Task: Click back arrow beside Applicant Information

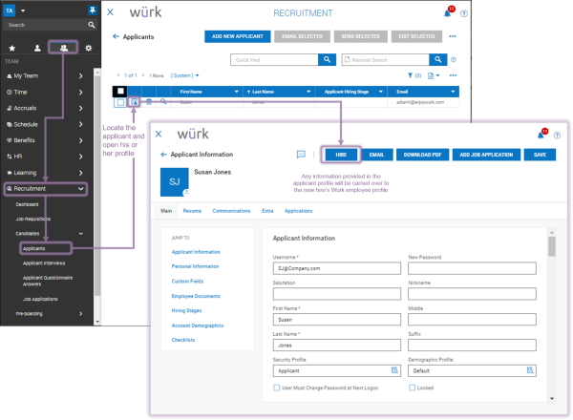Action: pos(163,155)
